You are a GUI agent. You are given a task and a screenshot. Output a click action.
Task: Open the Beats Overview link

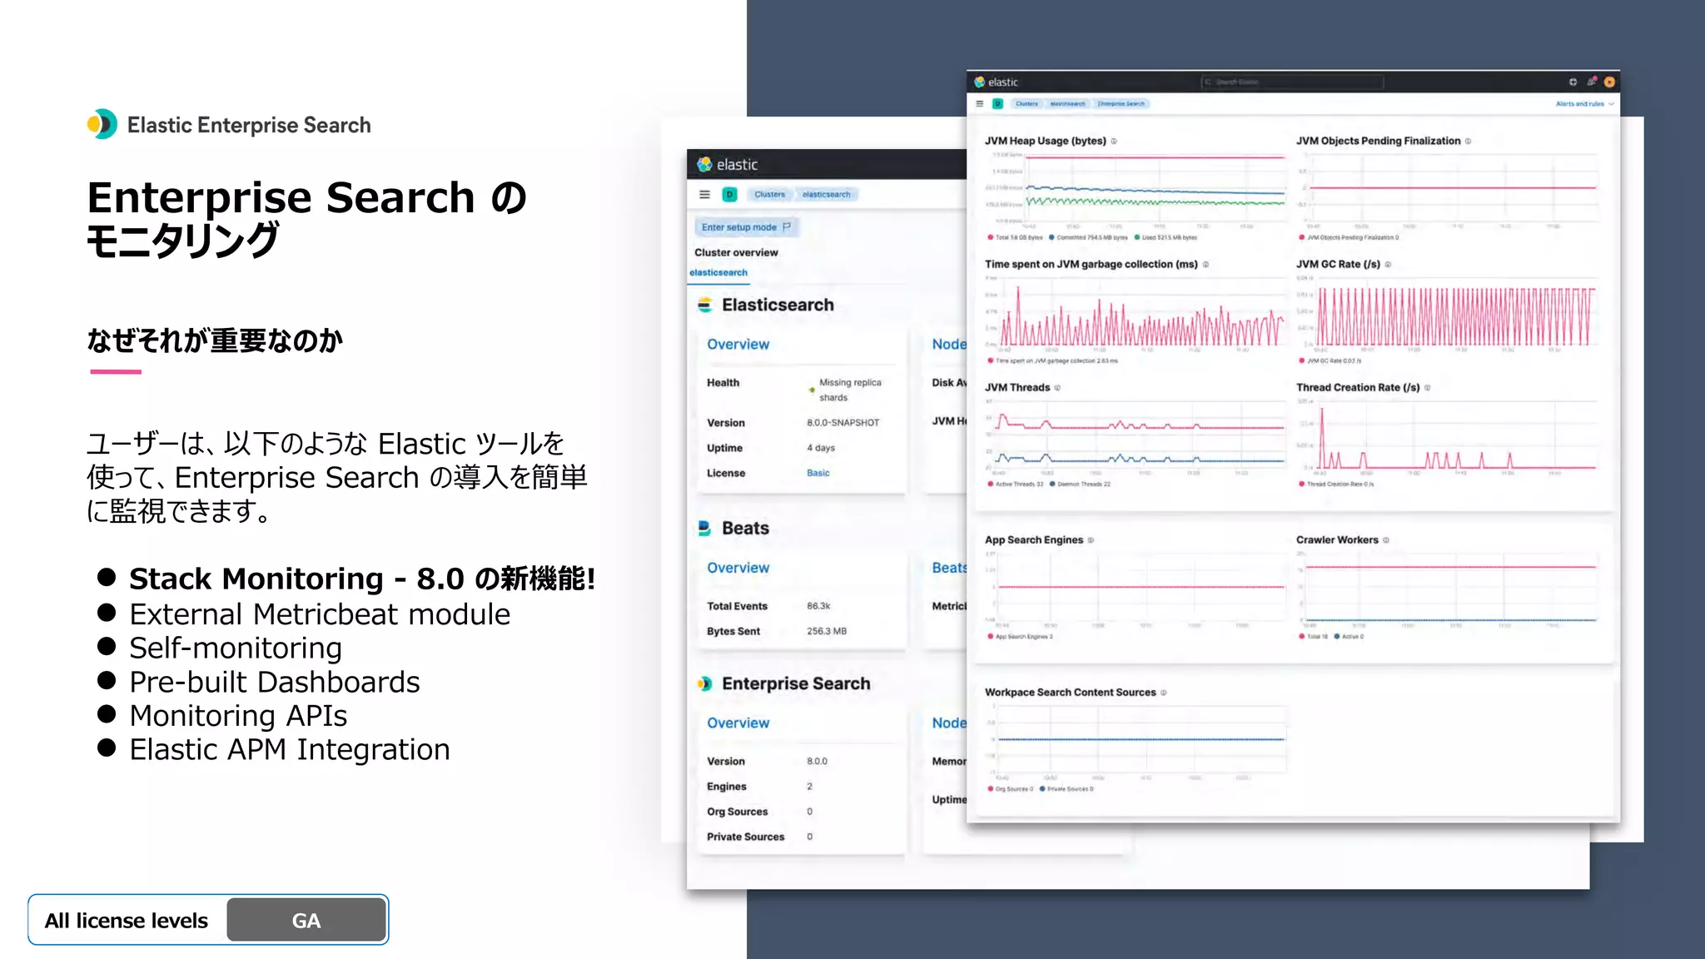pos(738,568)
